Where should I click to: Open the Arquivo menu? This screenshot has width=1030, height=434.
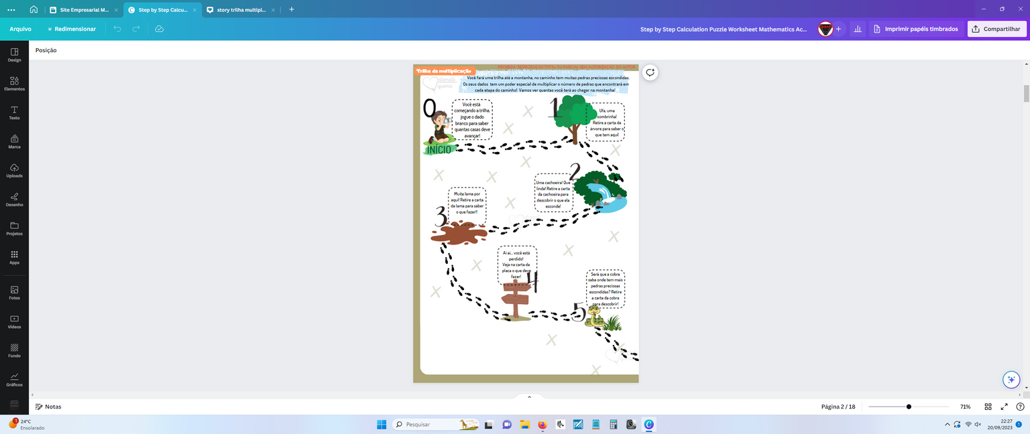coord(20,29)
